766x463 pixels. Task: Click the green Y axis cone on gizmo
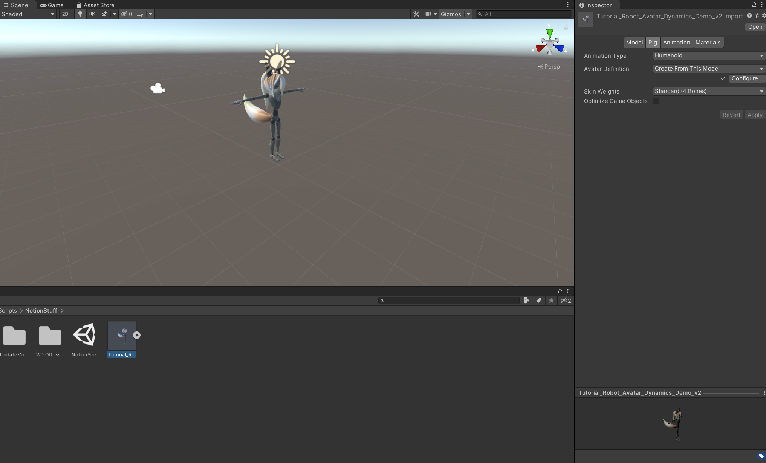pos(550,34)
